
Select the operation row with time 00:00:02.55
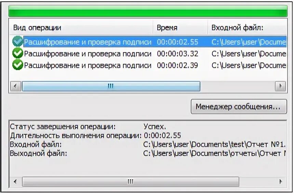click(148, 42)
